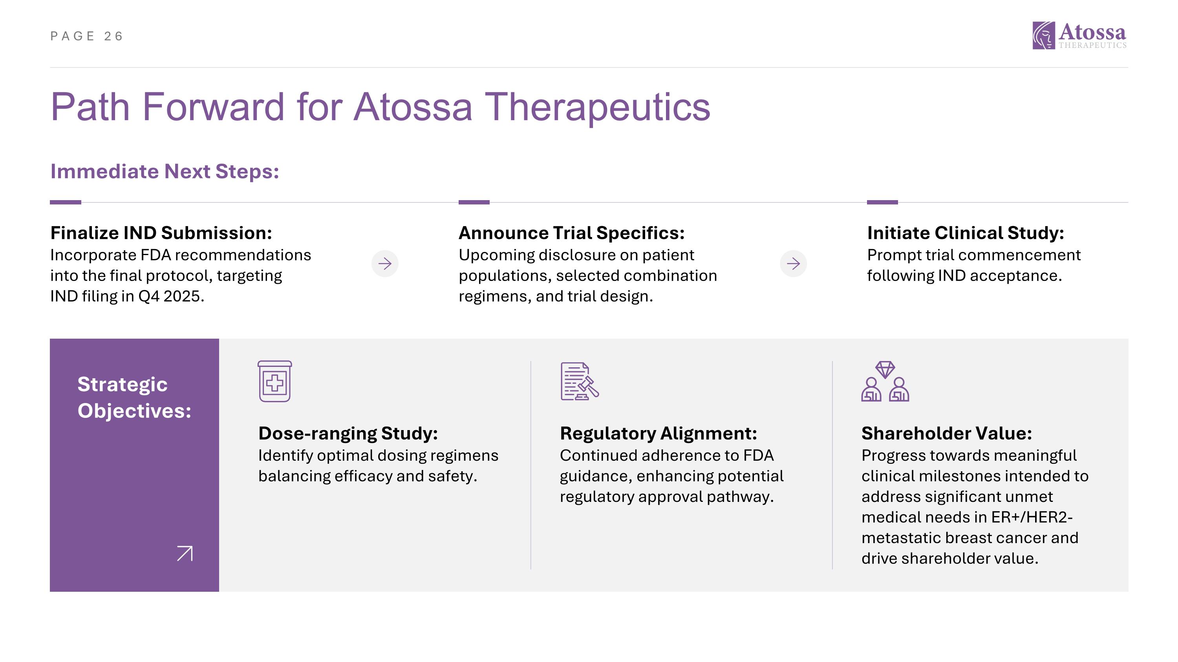The width and height of the screenshot is (1178, 662).
Task: Click the PAGE 26 label
Action: (x=87, y=36)
